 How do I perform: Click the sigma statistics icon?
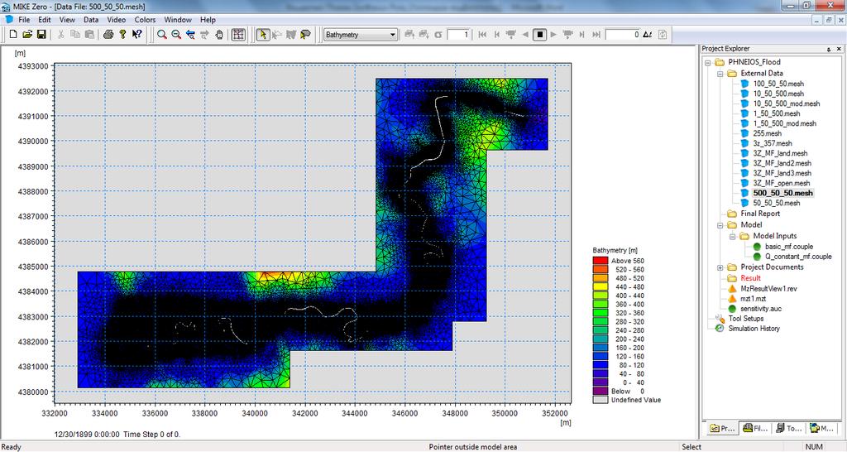[438, 35]
